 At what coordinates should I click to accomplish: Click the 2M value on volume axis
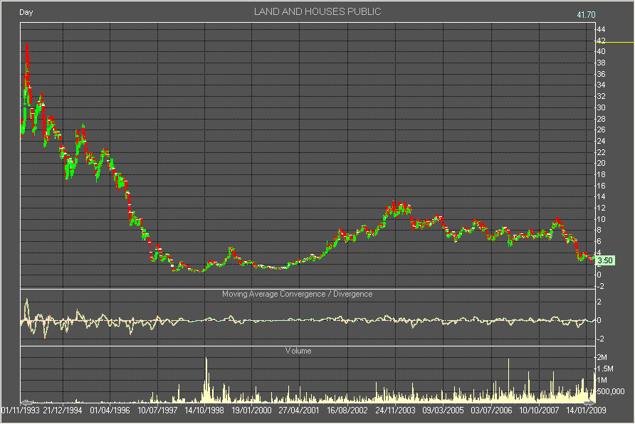click(x=602, y=357)
